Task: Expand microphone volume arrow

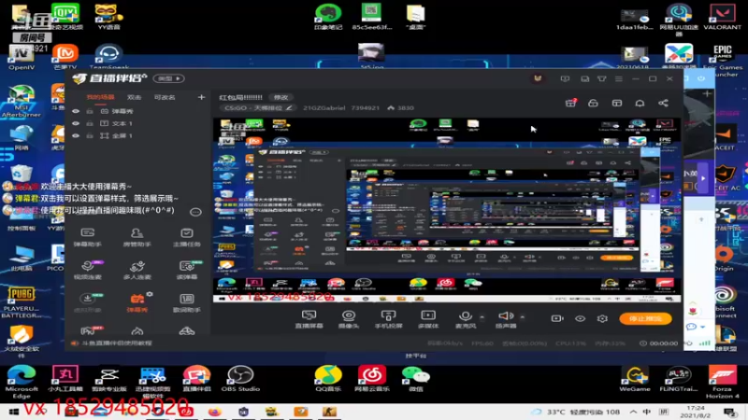Action: coord(482,316)
